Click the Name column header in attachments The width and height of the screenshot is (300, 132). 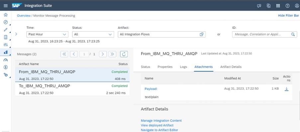(149, 78)
